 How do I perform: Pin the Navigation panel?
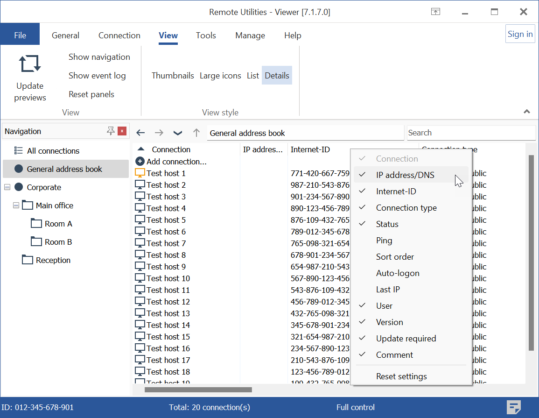(x=111, y=131)
